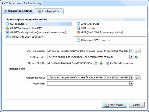Switch to the Charting Options tab

(x=49, y=11)
